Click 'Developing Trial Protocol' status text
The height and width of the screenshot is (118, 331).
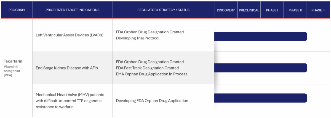click(138, 38)
